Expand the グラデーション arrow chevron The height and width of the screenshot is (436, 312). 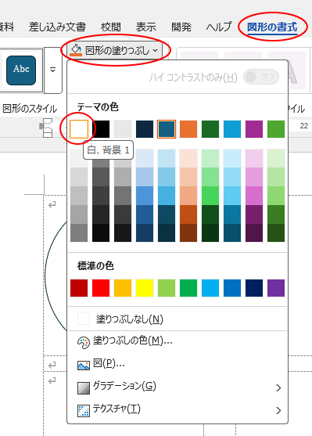click(x=278, y=387)
